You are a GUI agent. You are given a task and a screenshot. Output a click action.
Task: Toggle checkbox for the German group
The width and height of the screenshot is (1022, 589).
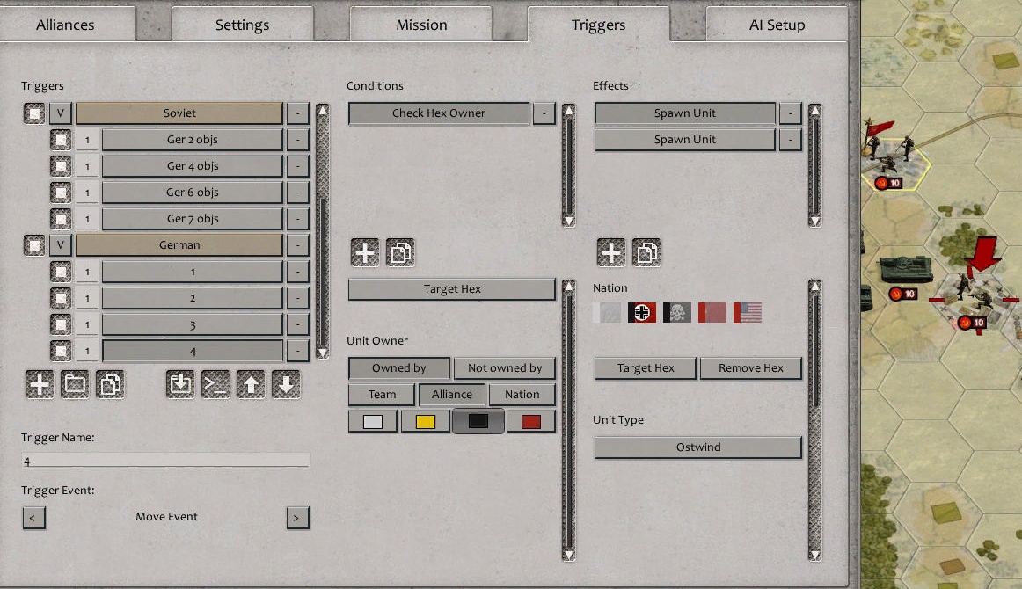tap(34, 245)
